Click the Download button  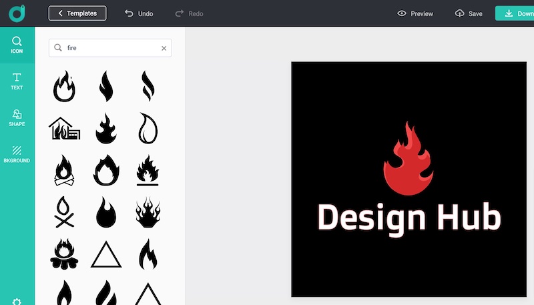(x=515, y=13)
